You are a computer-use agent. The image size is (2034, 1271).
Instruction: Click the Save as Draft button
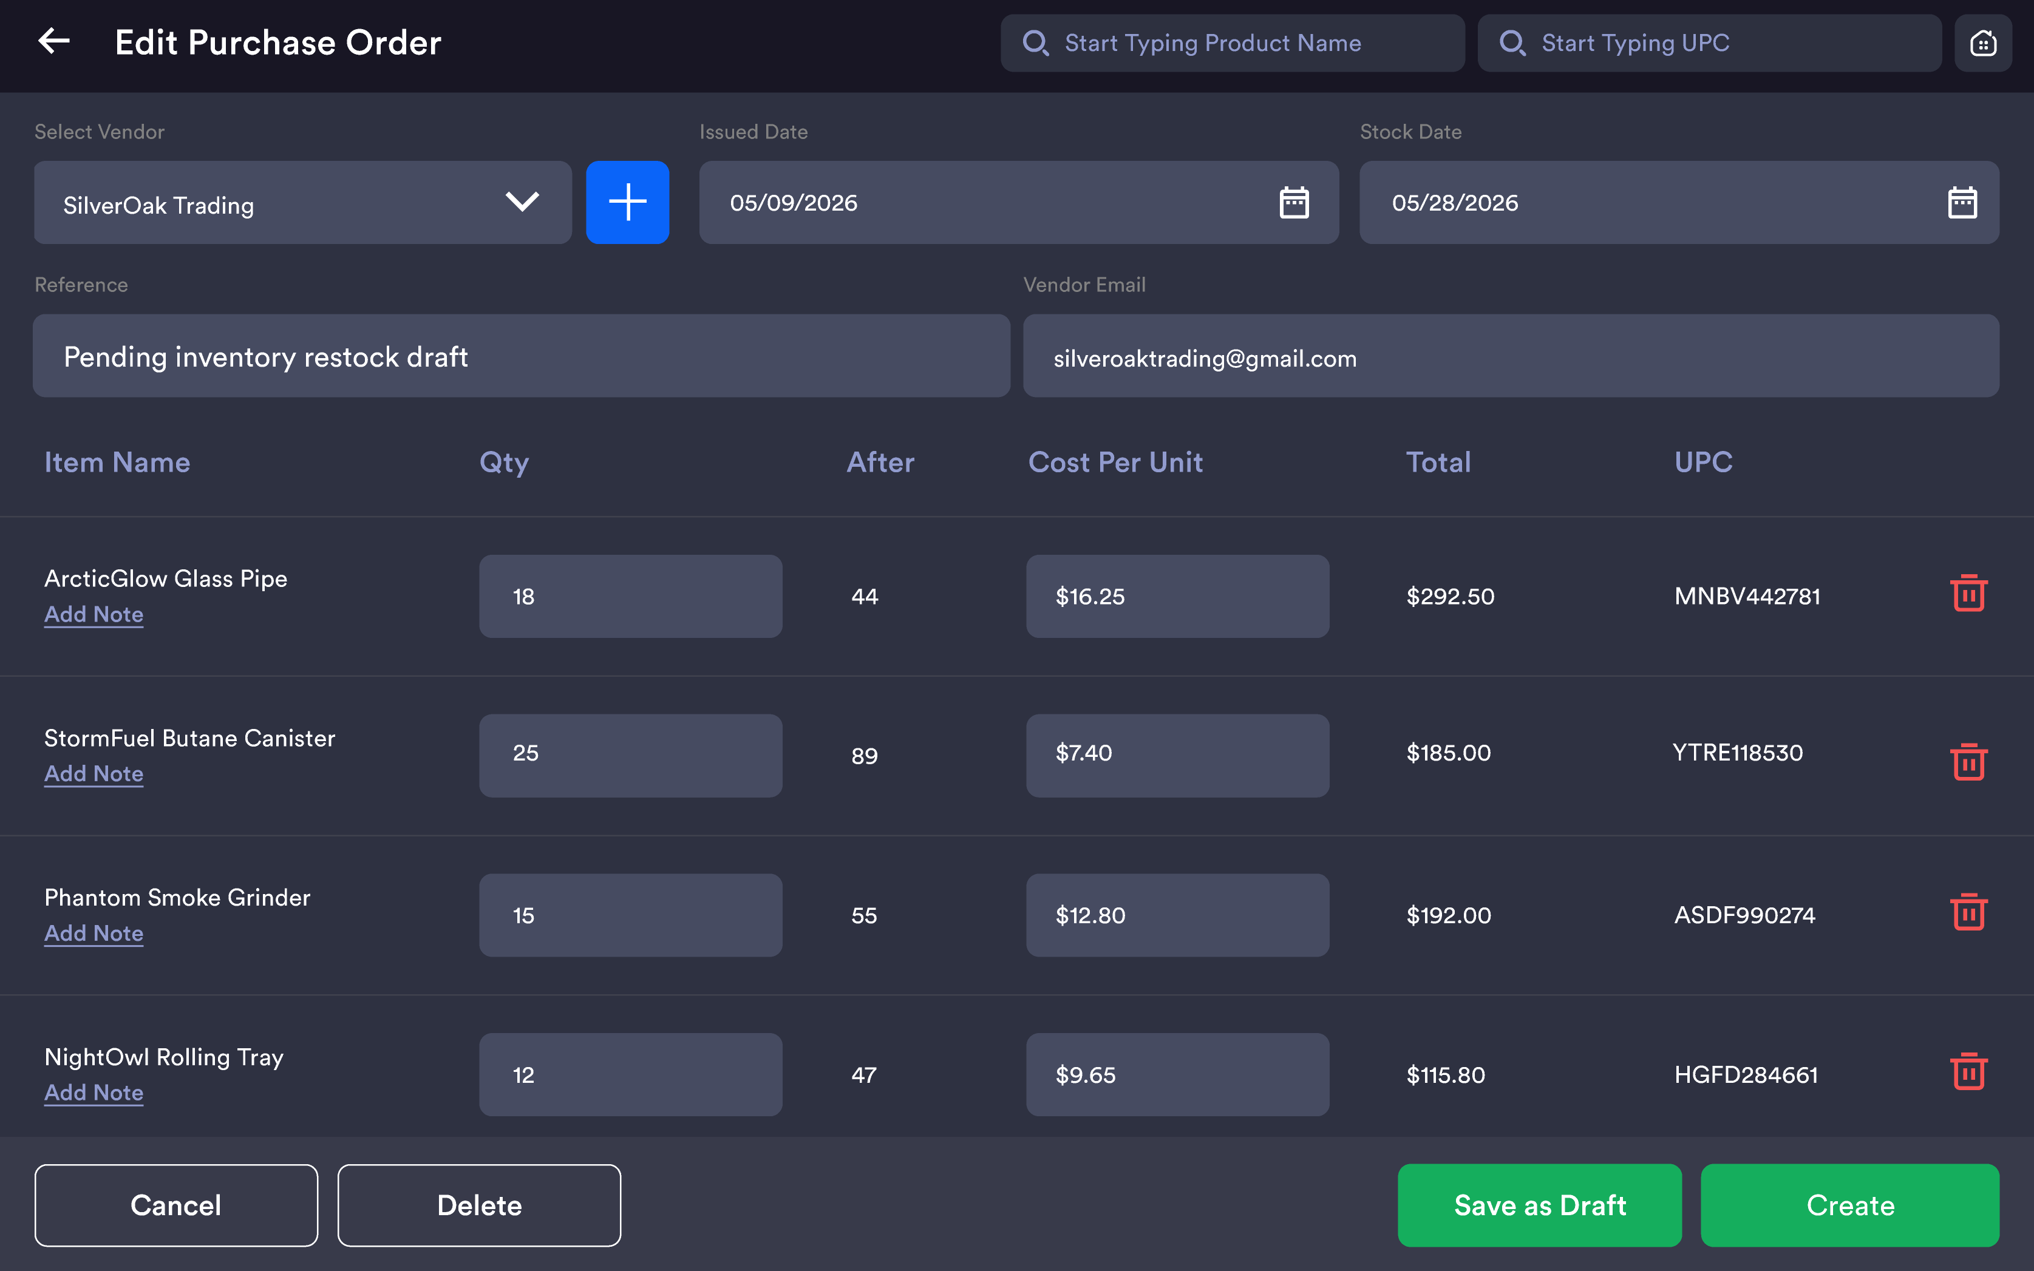pyautogui.click(x=1539, y=1205)
